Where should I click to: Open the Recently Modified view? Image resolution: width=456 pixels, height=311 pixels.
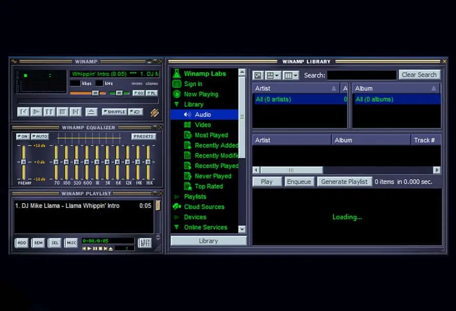[x=217, y=156]
